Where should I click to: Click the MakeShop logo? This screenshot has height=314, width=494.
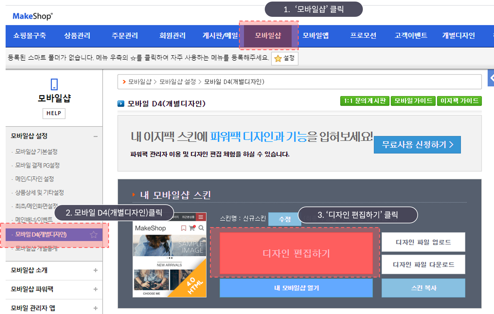pos(33,16)
